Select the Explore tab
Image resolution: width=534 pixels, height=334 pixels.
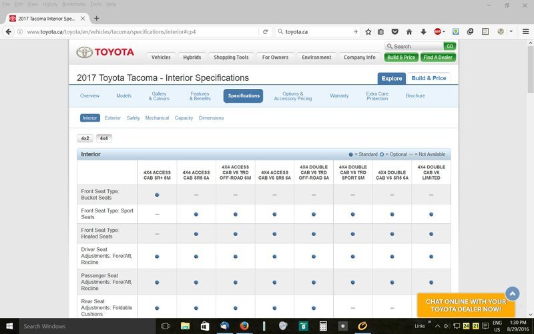click(x=392, y=78)
